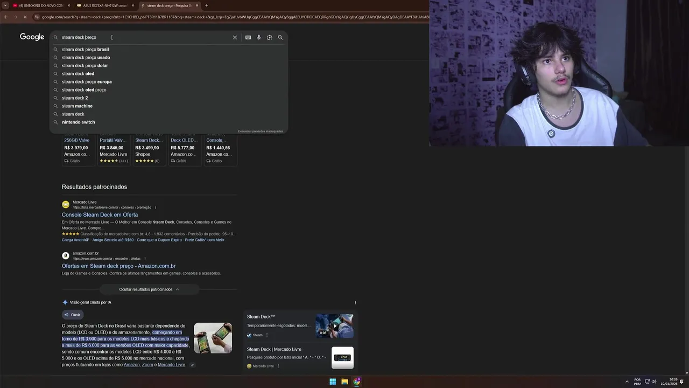Play AI overview audio with Ouvir

72,315
